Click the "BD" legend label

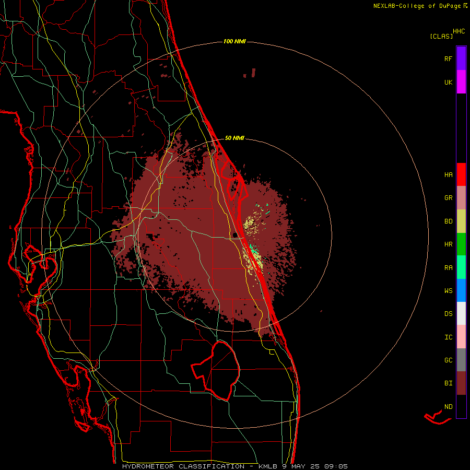point(448,221)
